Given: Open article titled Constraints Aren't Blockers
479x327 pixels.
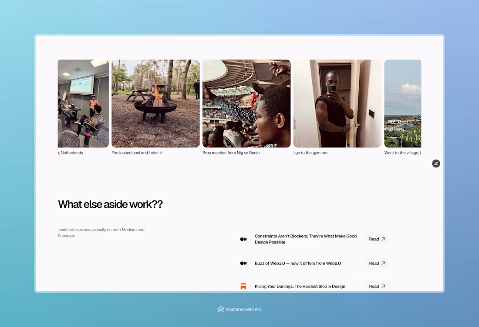Looking at the screenshot, I should (306, 239).
